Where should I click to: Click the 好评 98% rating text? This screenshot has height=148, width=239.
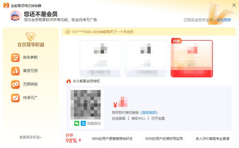click(x=71, y=138)
